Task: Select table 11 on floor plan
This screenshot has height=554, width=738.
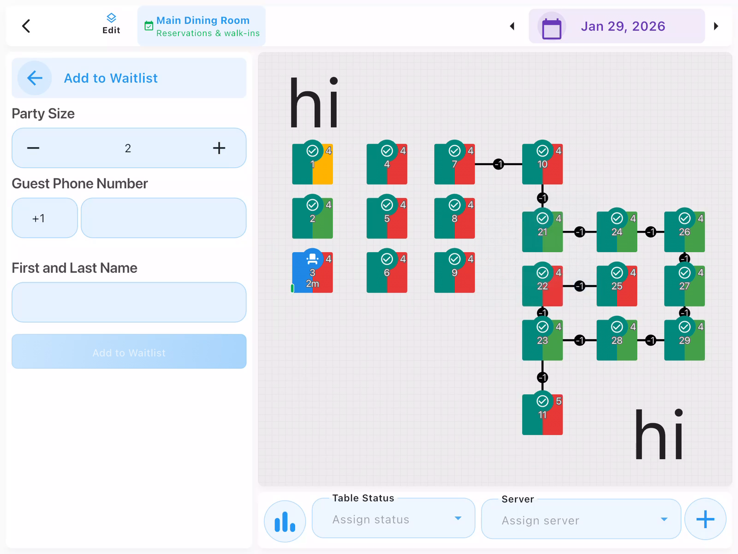Action: tap(542, 415)
